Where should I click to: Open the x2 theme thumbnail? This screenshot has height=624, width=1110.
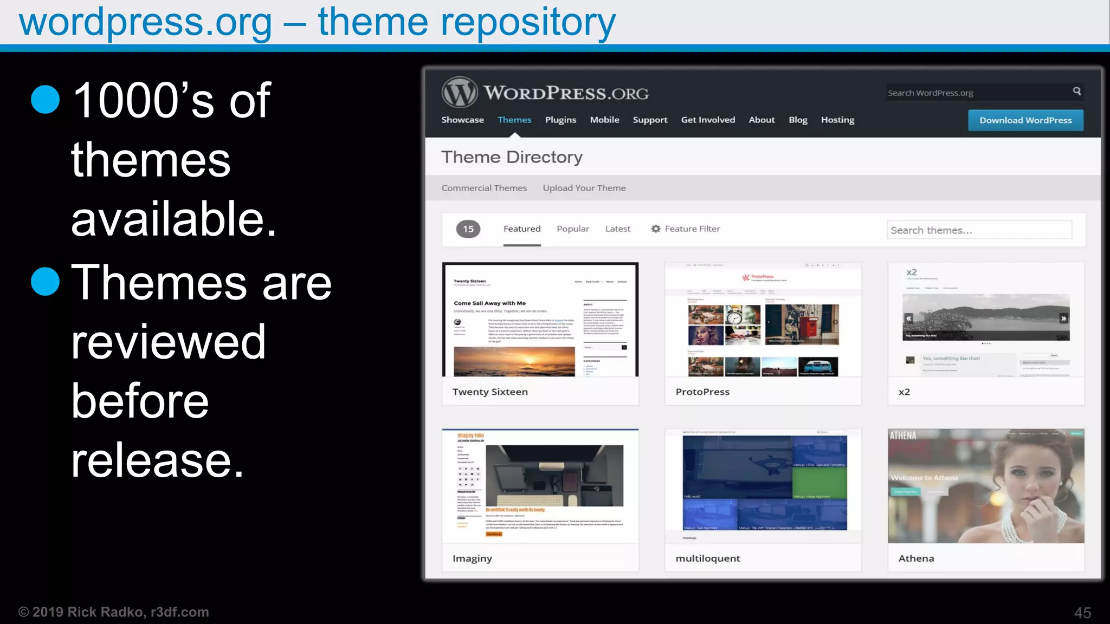click(986, 320)
